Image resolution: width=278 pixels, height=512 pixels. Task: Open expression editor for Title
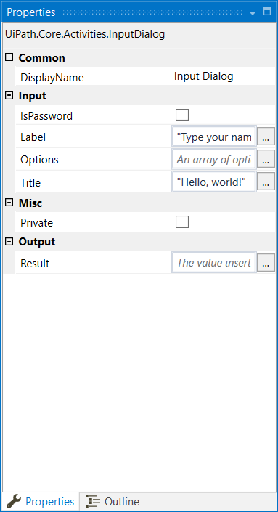266,182
